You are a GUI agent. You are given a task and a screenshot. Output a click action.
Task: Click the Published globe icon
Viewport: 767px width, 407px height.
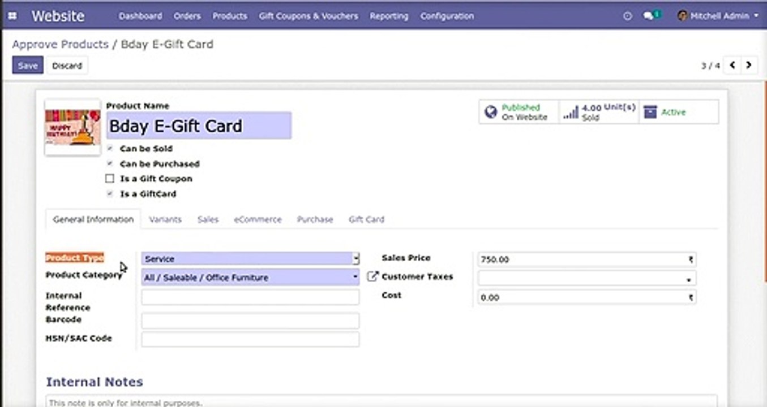pyautogui.click(x=490, y=112)
